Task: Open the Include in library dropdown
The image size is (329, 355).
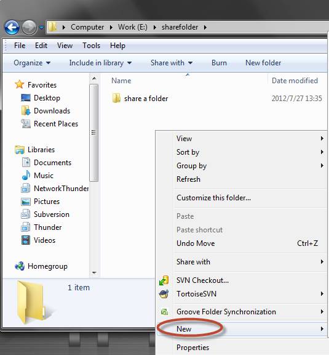Action: [100, 63]
